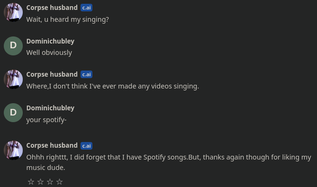Screen dimensions: 317x187
Task: Click Corpse husband's avatar on the Spotify songs reply
Action: pyautogui.click(x=13, y=150)
